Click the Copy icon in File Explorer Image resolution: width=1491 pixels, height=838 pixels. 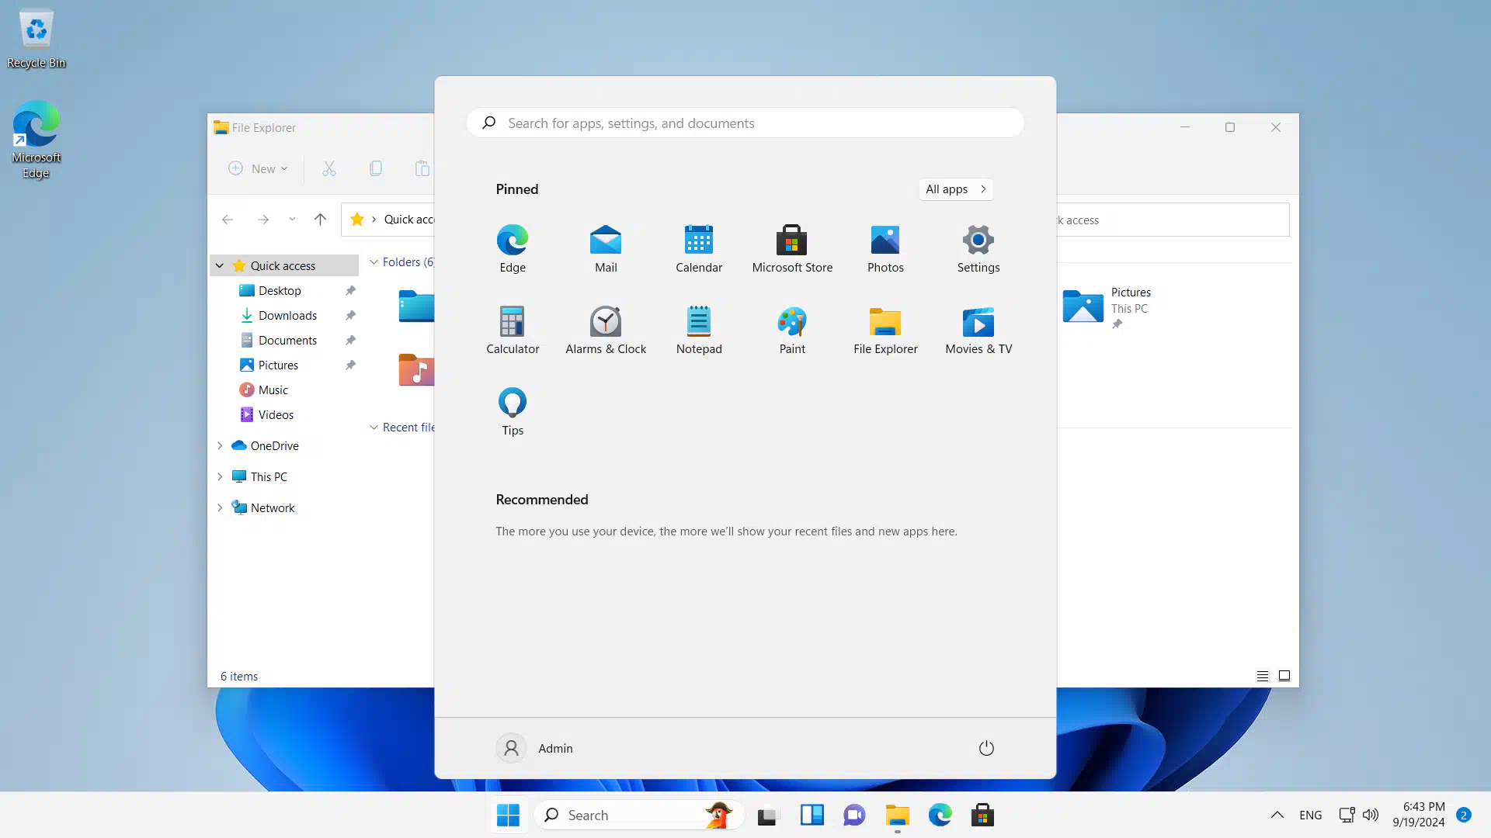click(376, 168)
